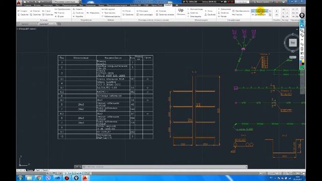Click the highlighted ribbon button above Детализация
The image size is (322, 181).
point(260,11)
